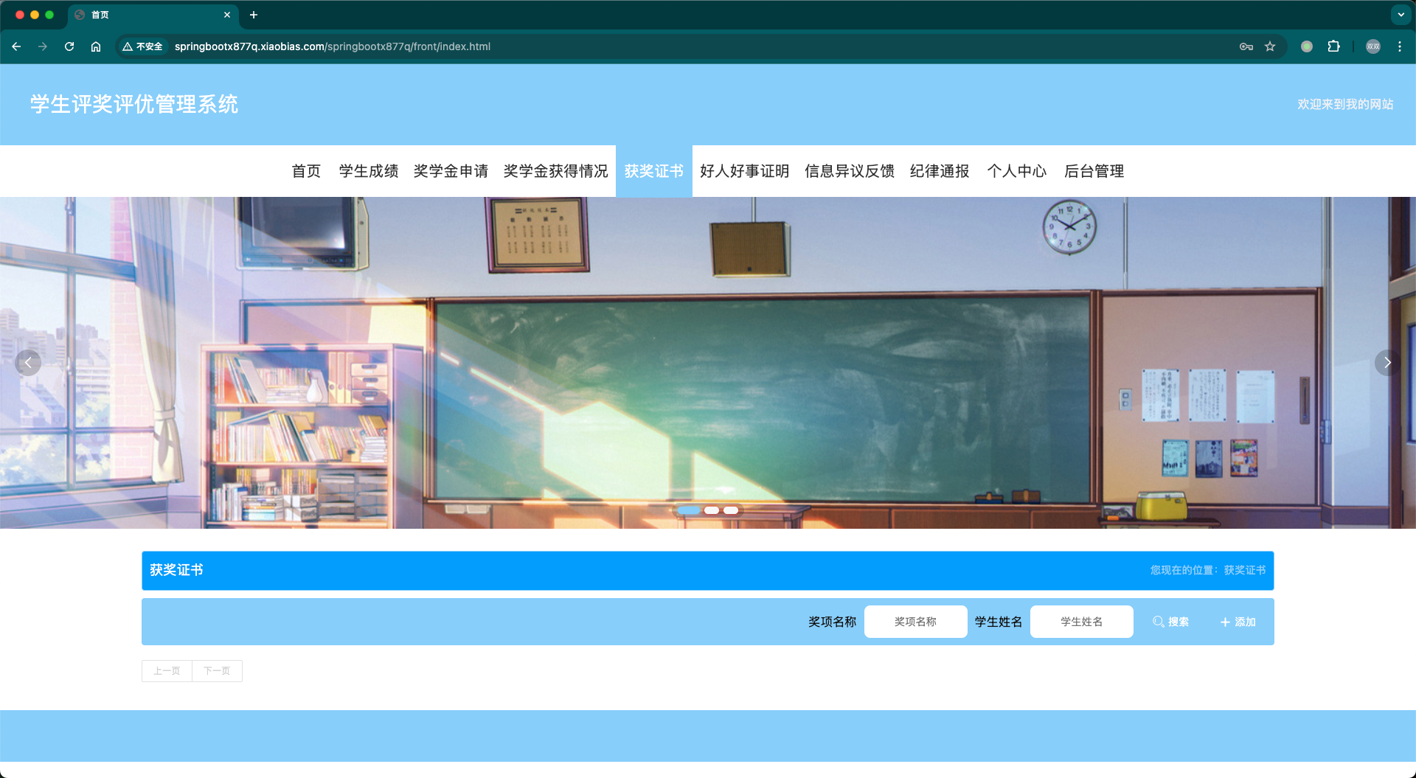Show the tab search dropdown

point(1401,15)
